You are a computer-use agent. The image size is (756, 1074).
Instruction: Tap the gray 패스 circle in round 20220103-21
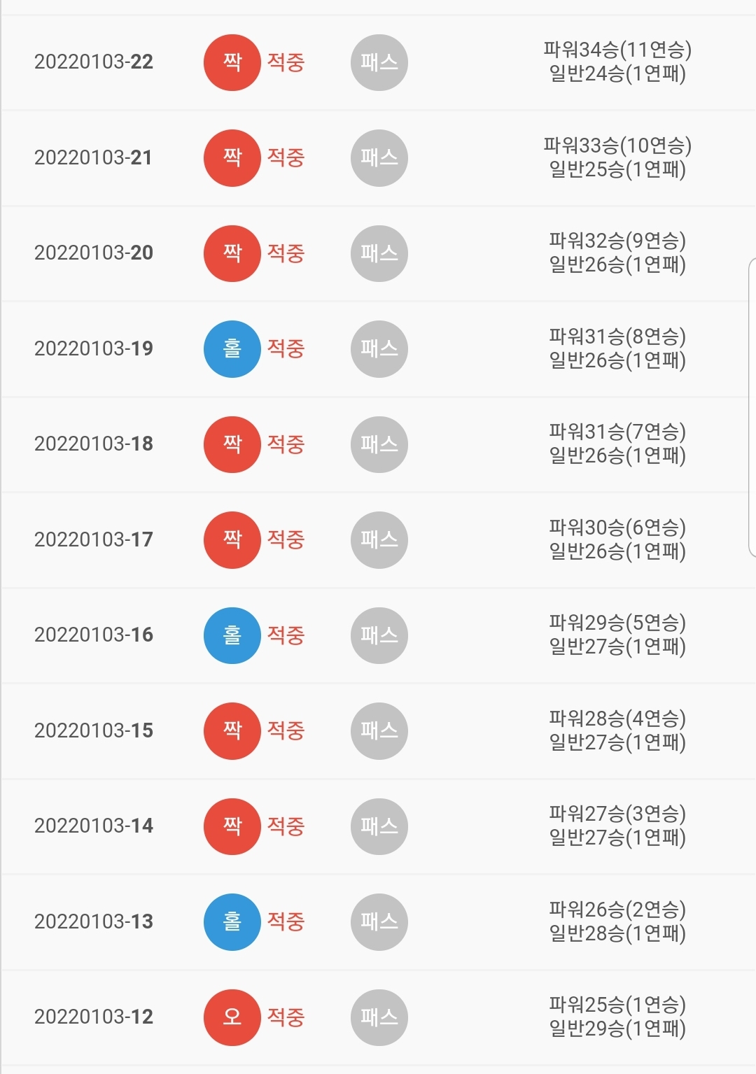click(379, 158)
